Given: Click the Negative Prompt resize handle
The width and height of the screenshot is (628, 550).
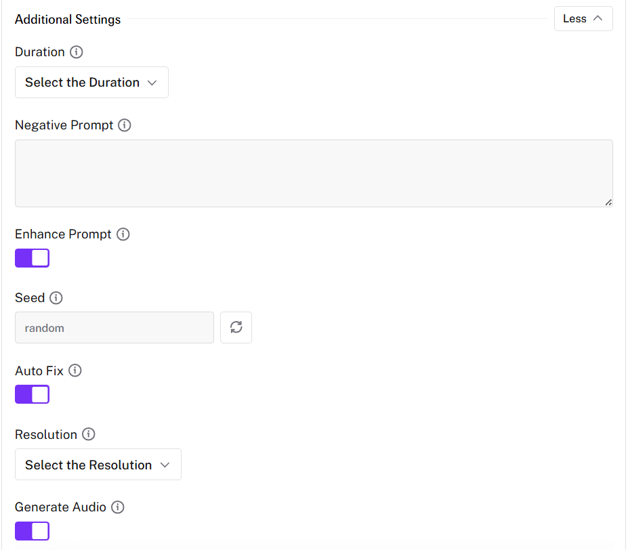Looking at the screenshot, I should point(608,203).
